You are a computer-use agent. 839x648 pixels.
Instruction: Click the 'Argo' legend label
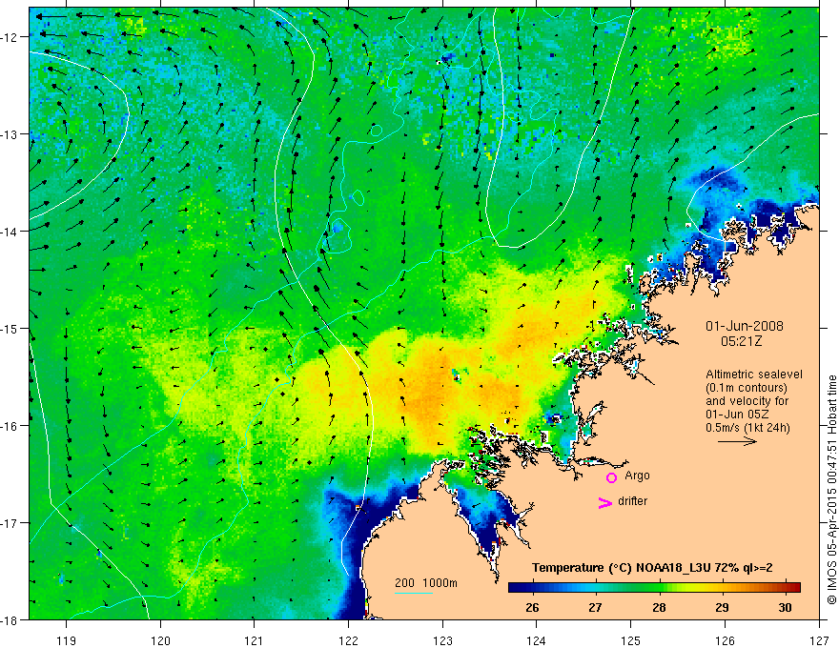click(637, 476)
